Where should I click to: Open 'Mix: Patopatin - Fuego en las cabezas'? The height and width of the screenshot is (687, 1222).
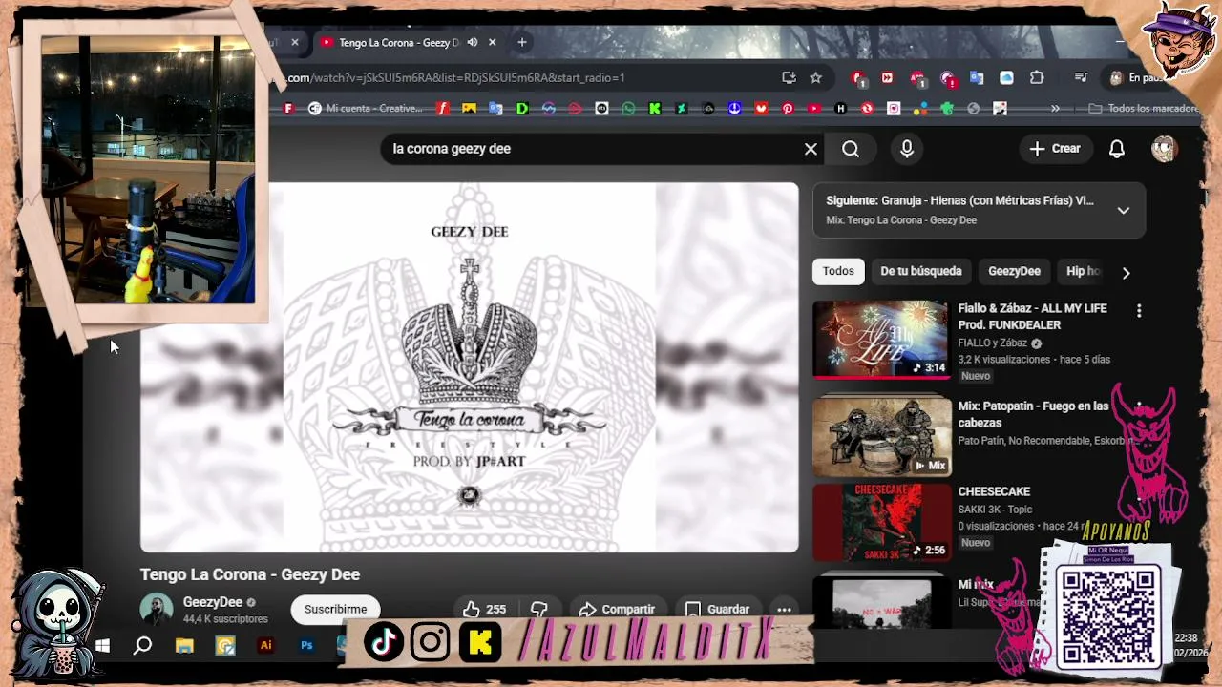pyautogui.click(x=1033, y=414)
